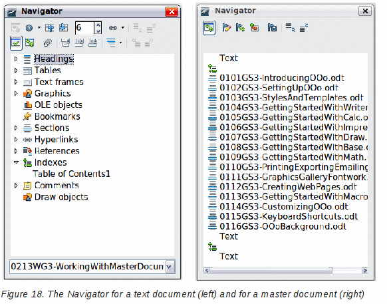This screenshot has height=304, width=387.
Task: Expand the Sections tree node
Action: tap(16, 128)
